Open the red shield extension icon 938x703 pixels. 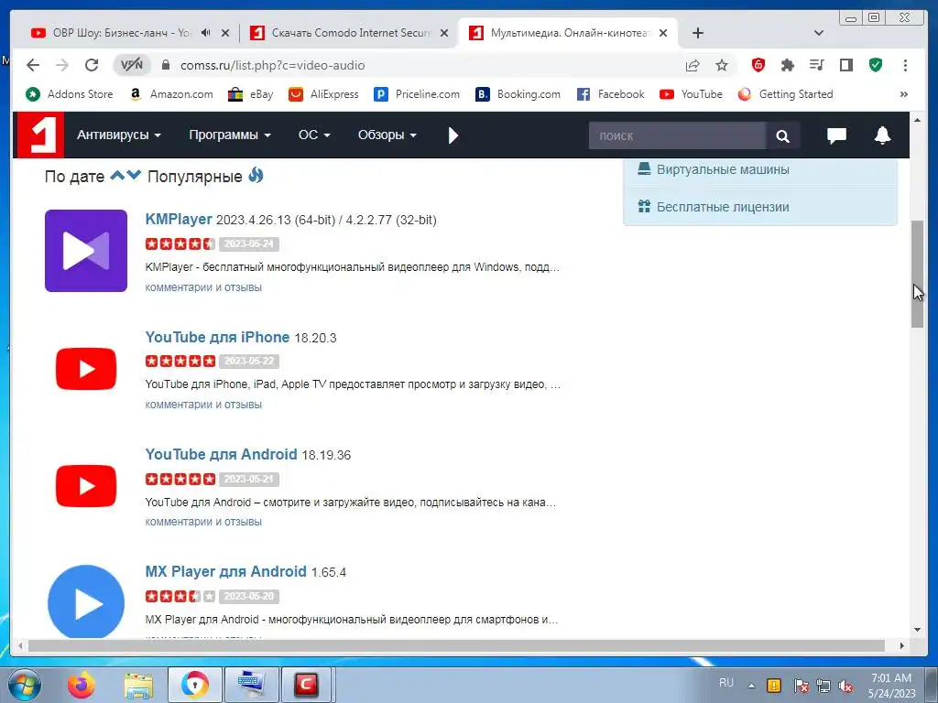click(758, 65)
